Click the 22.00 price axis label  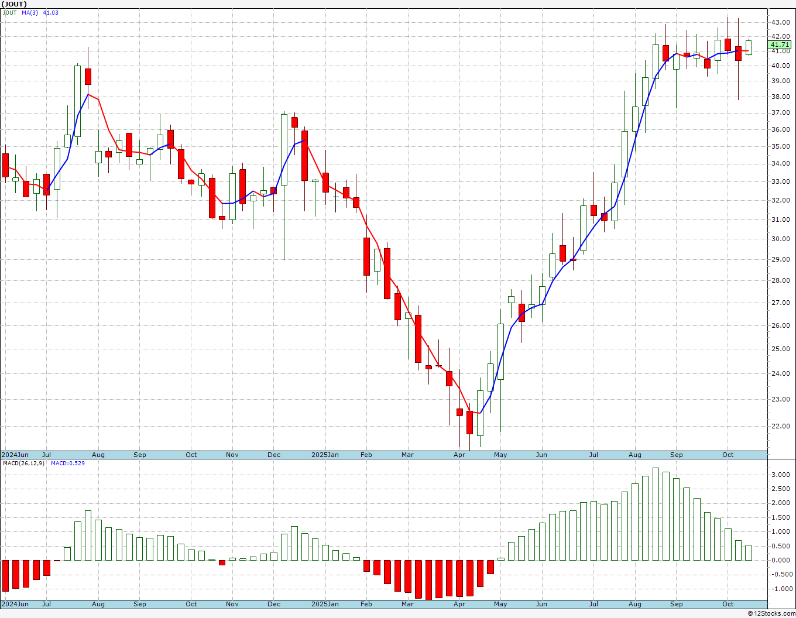[780, 426]
